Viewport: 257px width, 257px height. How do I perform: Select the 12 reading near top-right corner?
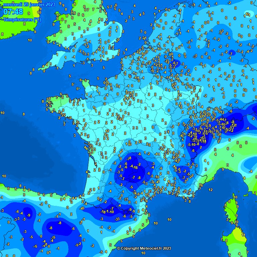click(x=247, y=14)
